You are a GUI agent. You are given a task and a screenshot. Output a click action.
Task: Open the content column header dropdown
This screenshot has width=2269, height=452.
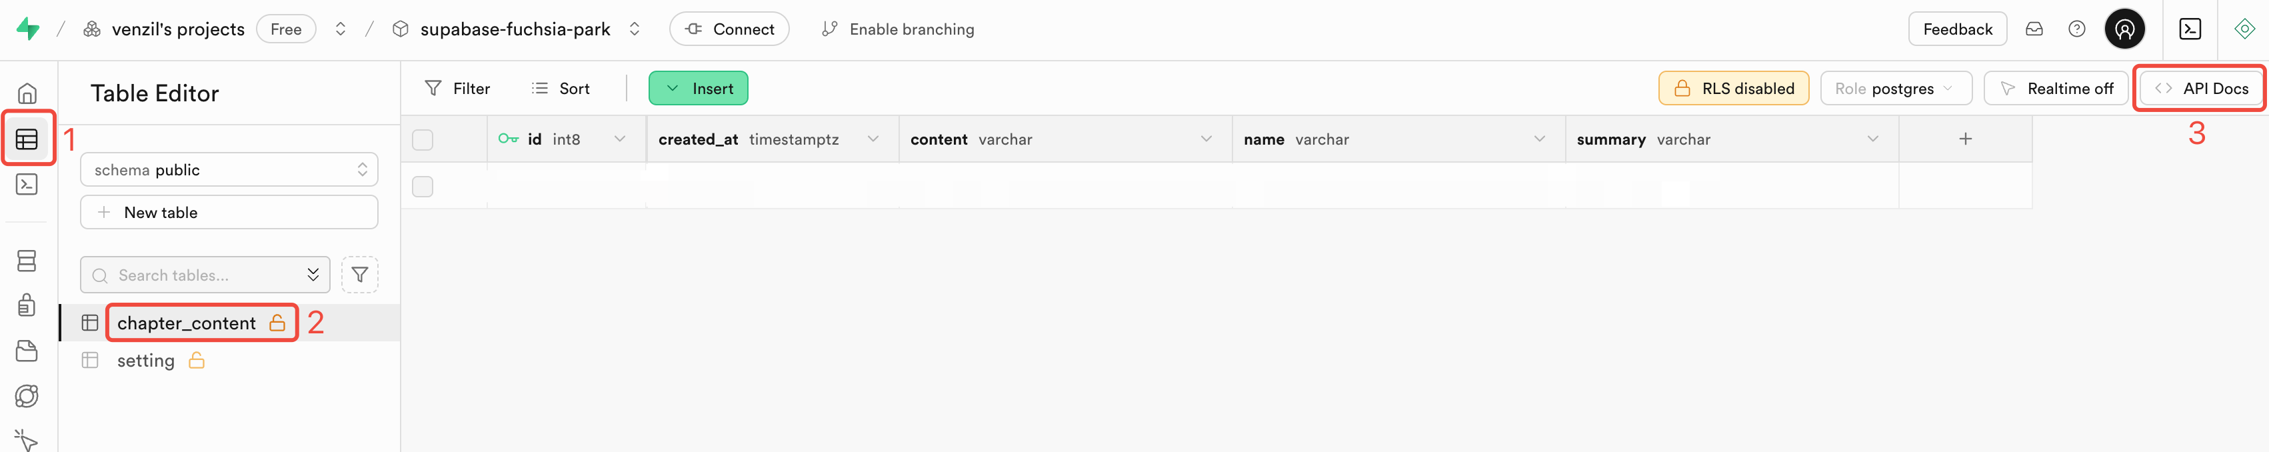(1206, 139)
